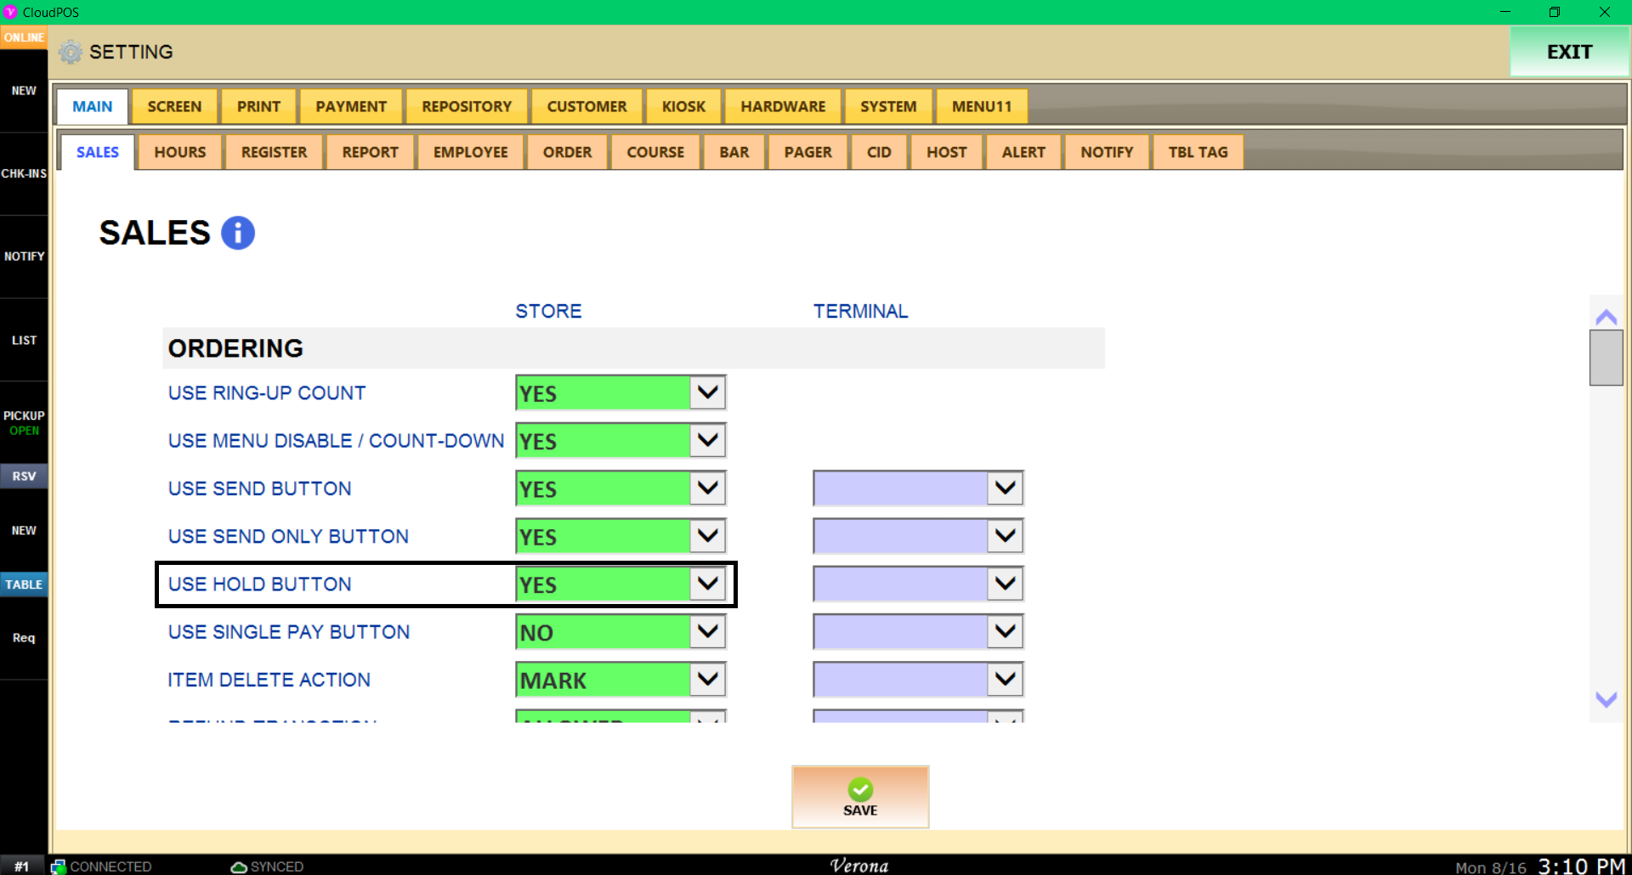Open the NOTIFY sidebar button

point(24,257)
